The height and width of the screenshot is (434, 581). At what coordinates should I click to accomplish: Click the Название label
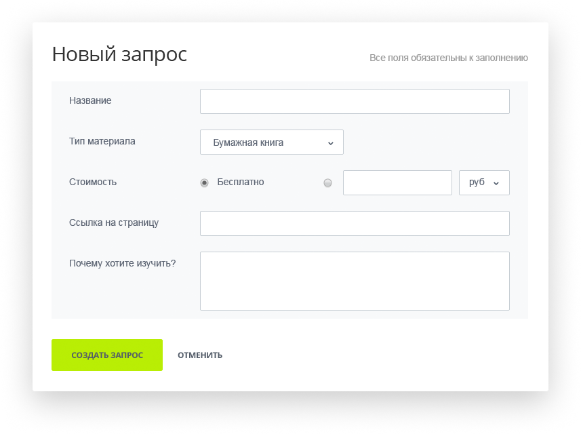click(x=90, y=100)
